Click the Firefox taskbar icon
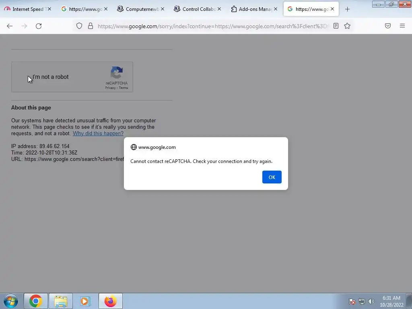412x309 pixels. 111,301
